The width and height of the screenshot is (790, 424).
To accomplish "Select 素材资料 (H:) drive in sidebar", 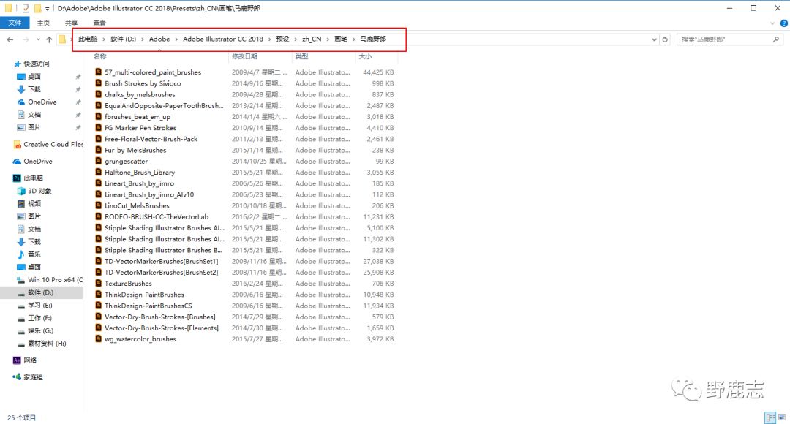I will coord(47,344).
